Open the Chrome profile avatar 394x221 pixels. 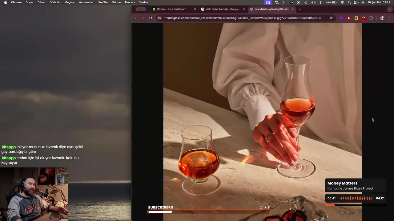coord(382,18)
